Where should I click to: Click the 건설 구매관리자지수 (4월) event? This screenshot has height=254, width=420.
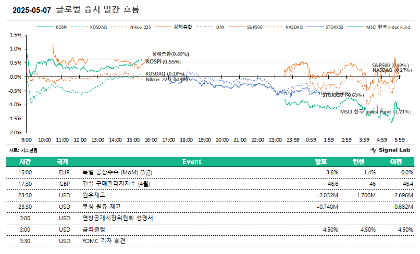[x=116, y=184]
